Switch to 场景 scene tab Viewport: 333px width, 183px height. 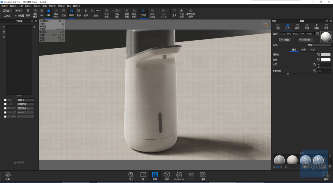(x=277, y=27)
